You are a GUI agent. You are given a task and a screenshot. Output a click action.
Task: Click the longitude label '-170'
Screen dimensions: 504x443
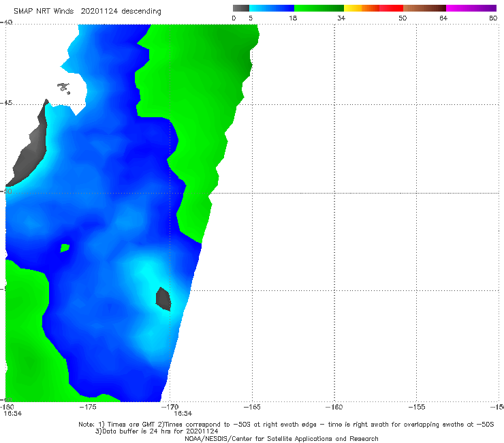coord(170,407)
